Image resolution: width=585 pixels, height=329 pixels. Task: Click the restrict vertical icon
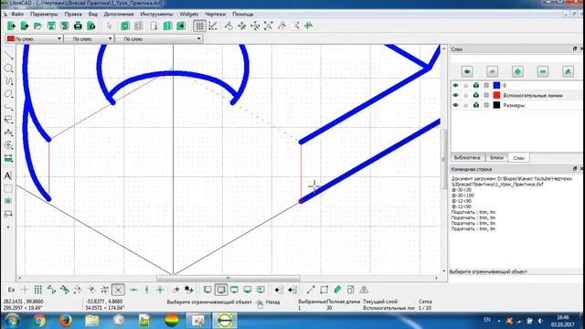click(x=146, y=290)
